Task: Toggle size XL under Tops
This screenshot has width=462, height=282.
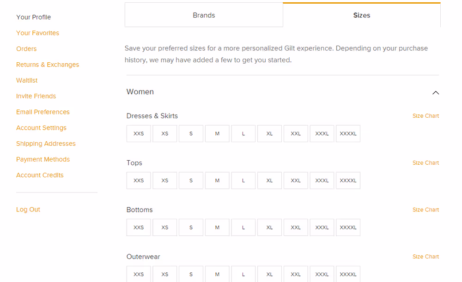Action: pos(270,180)
